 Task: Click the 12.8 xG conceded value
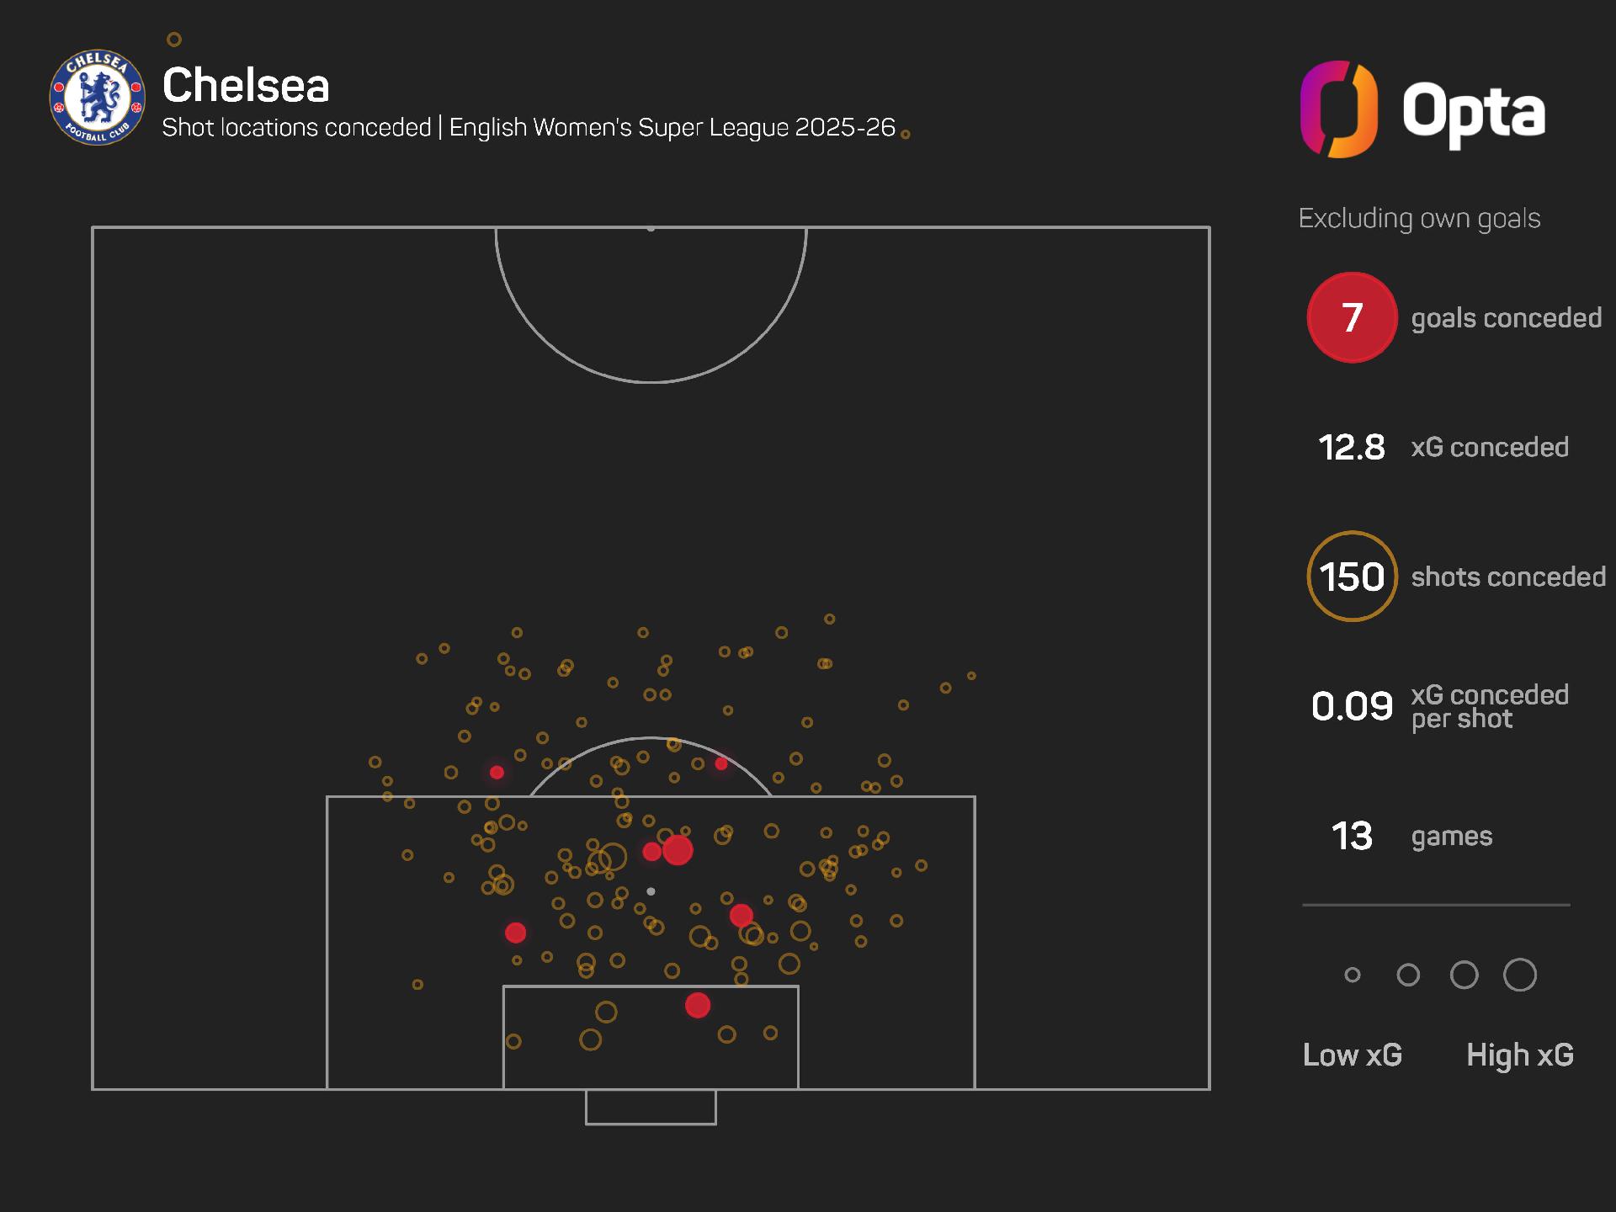click(1351, 448)
